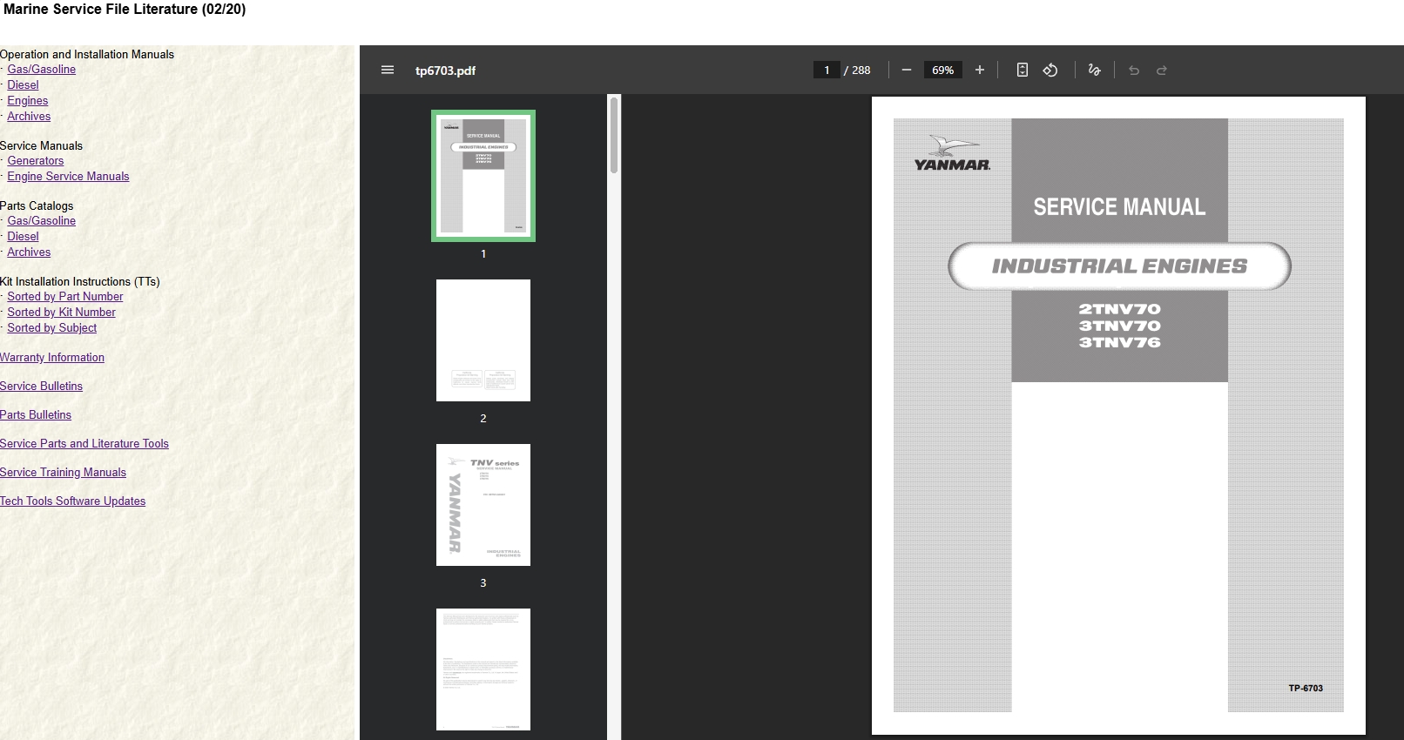Image resolution: width=1404 pixels, height=740 pixels.
Task: Open the fourth page thumbnail
Action: (x=483, y=669)
